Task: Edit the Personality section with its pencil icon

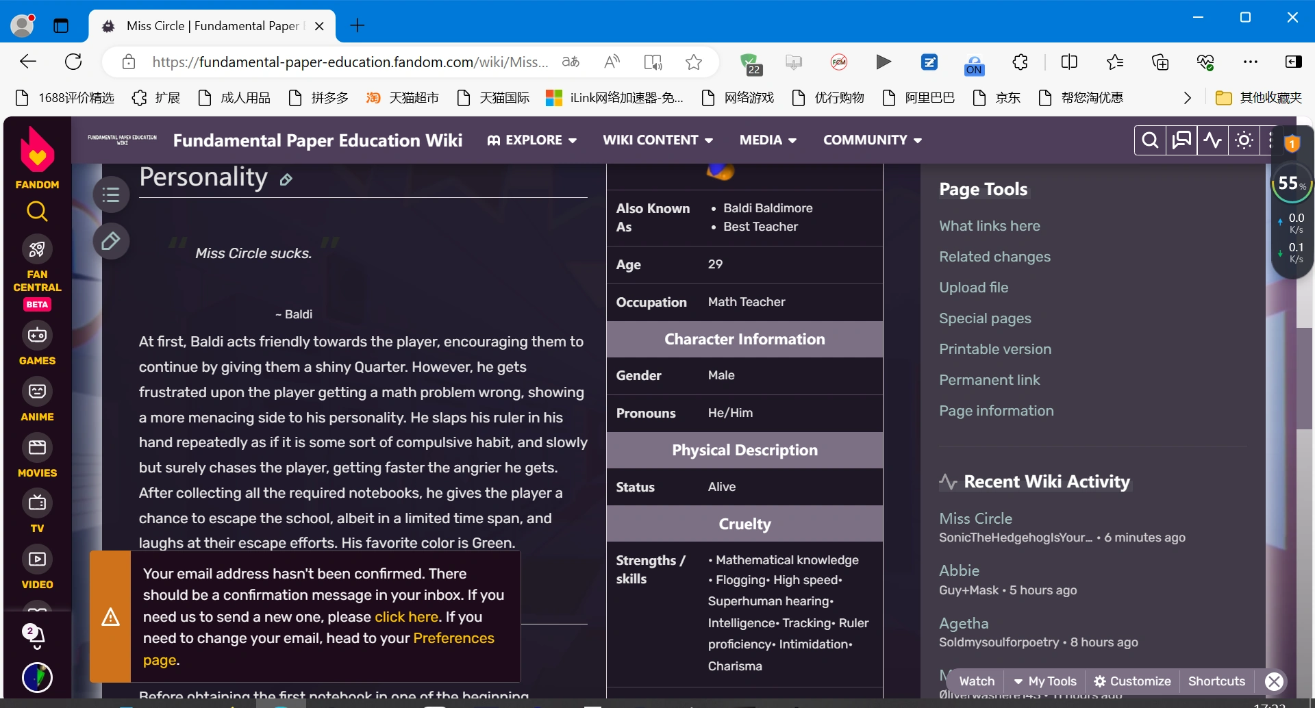Action: 287,179
